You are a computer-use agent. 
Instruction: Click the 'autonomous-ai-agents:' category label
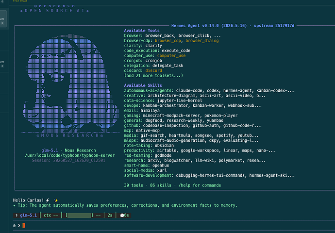click(x=149, y=91)
